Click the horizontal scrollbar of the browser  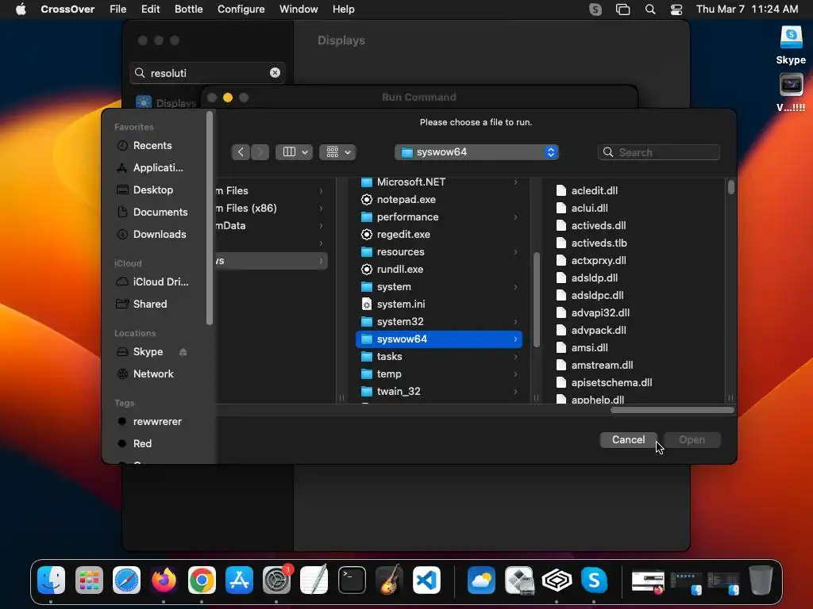click(x=672, y=410)
